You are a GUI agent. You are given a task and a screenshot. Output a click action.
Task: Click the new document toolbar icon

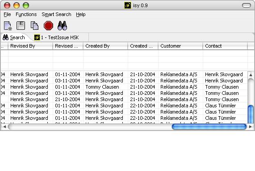pyautogui.click(x=8, y=26)
